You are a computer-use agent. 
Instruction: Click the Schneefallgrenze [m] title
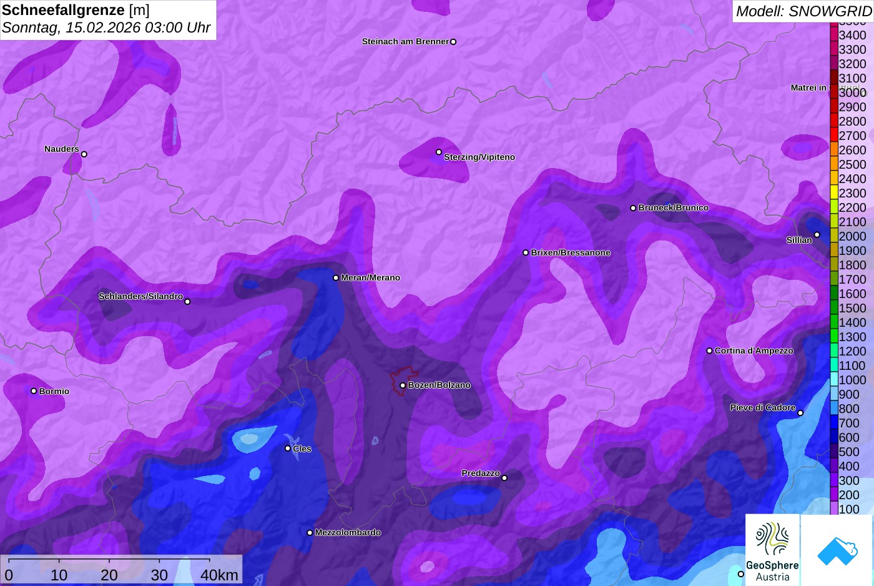tap(76, 10)
